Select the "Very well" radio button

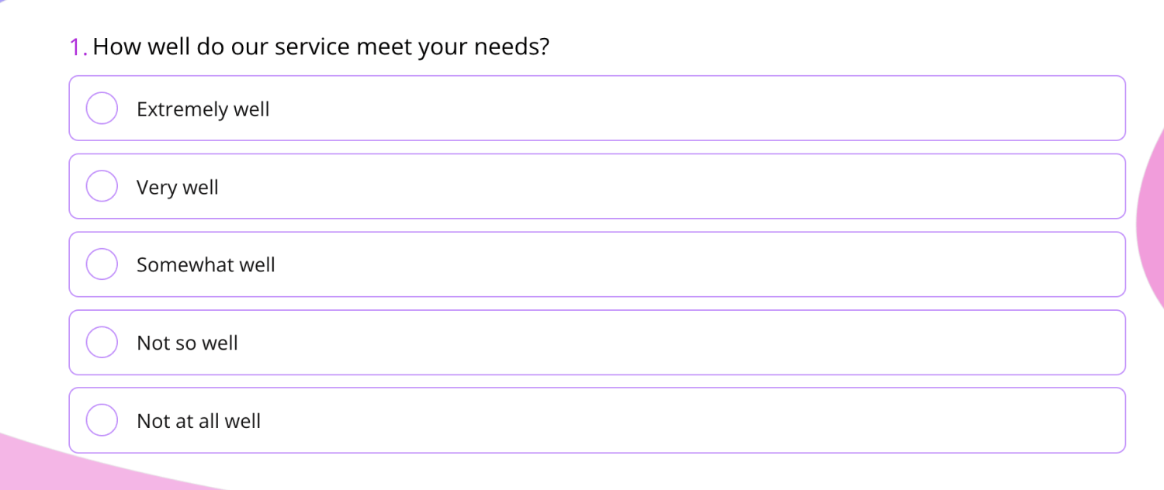(x=102, y=186)
